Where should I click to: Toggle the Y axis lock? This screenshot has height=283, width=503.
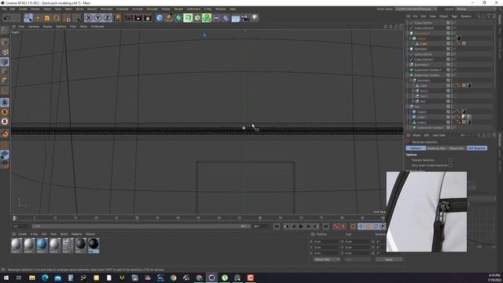tap(97, 18)
